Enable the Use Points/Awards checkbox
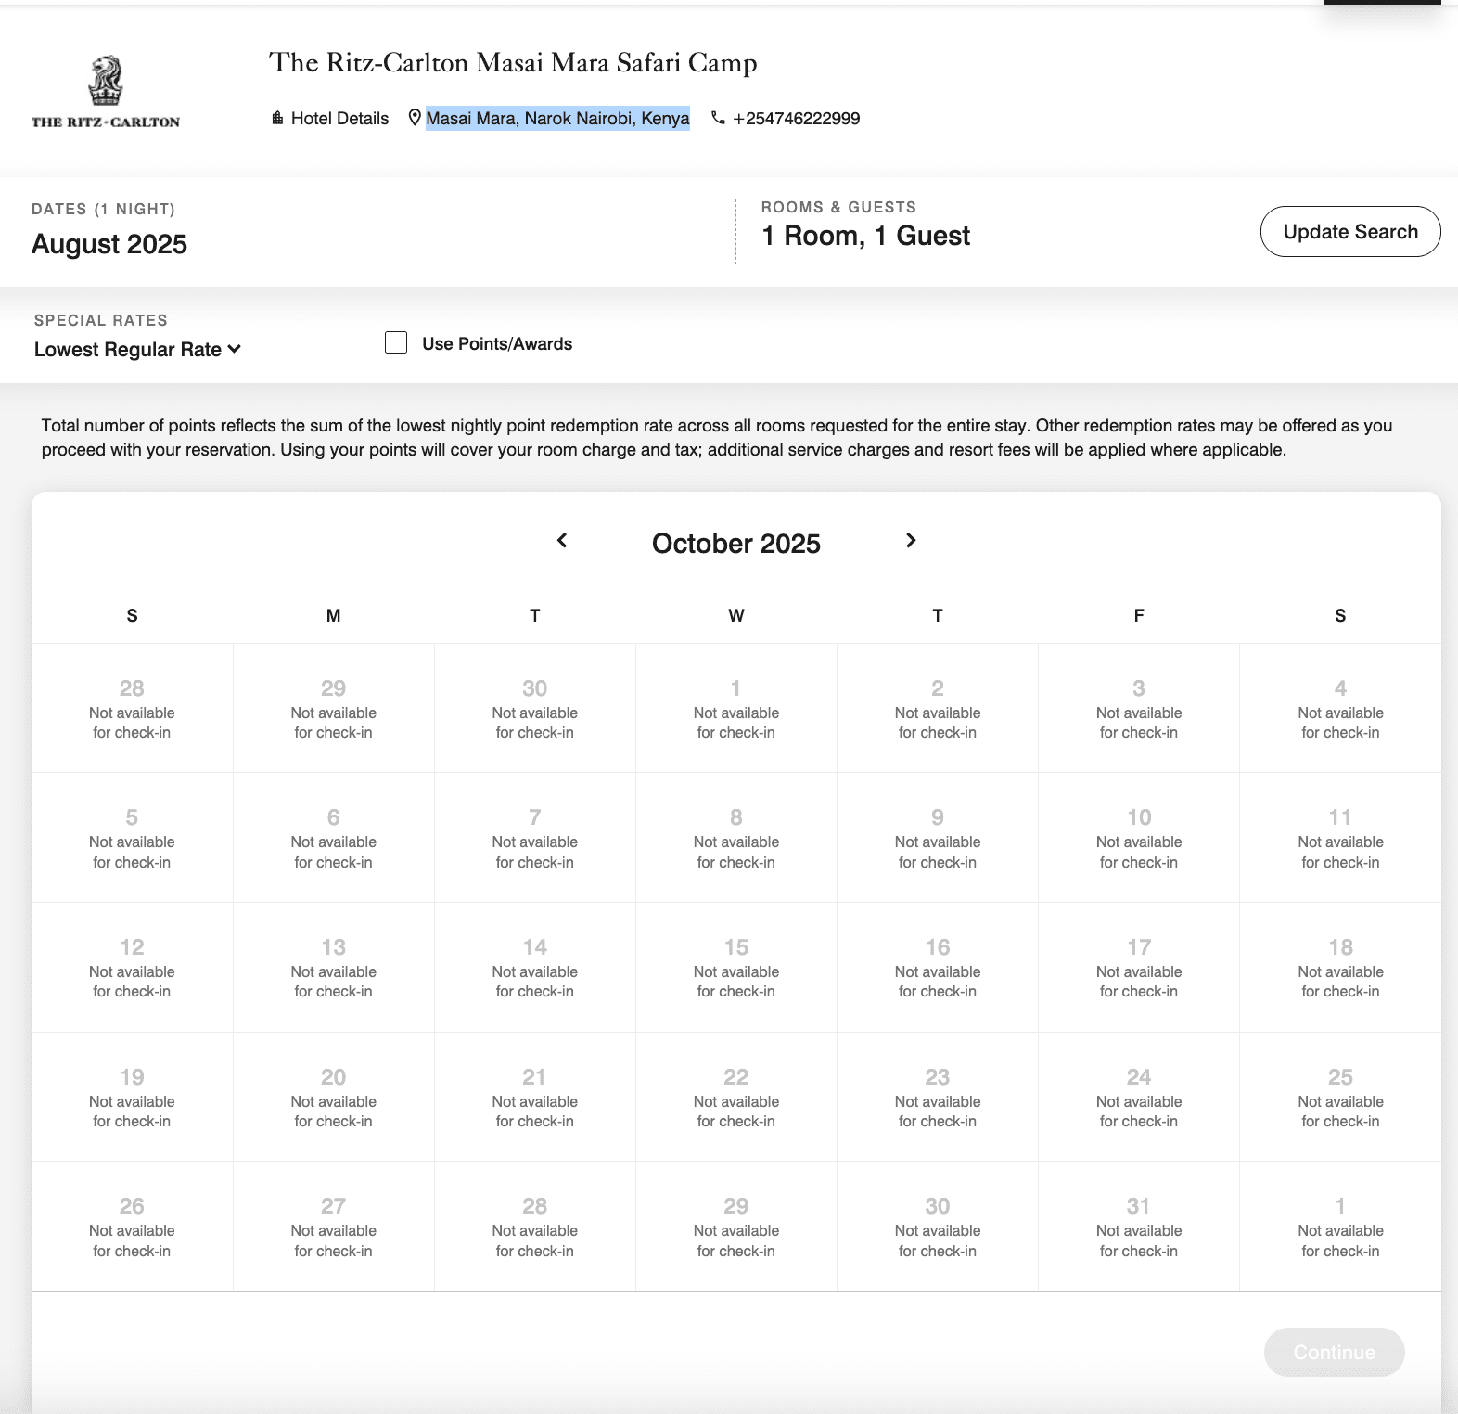1458x1414 pixels. tap(396, 342)
